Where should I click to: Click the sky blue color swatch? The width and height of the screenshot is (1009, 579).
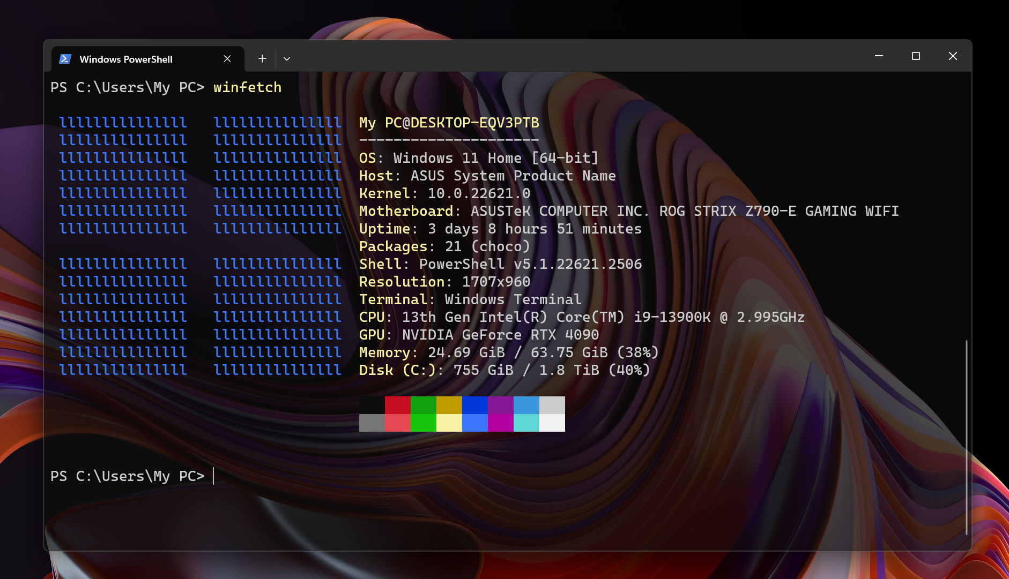[526, 405]
